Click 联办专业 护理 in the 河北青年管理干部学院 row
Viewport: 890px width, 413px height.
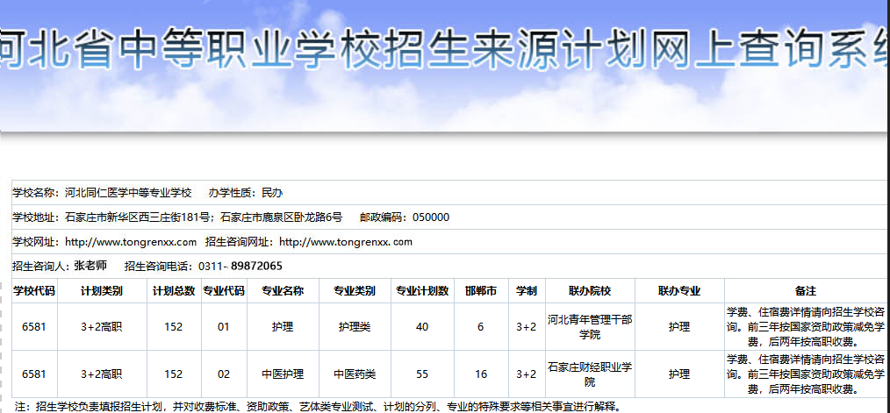click(679, 327)
